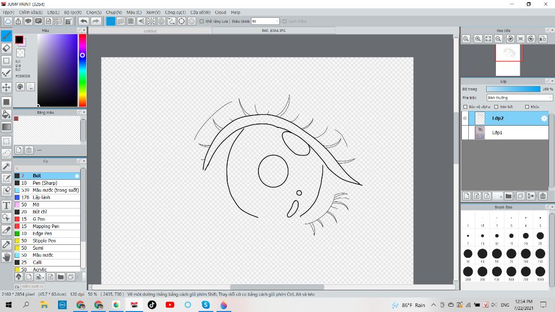Open the Cloud icon in toolbar
This screenshot has width=555, height=312.
click(x=8, y=21)
